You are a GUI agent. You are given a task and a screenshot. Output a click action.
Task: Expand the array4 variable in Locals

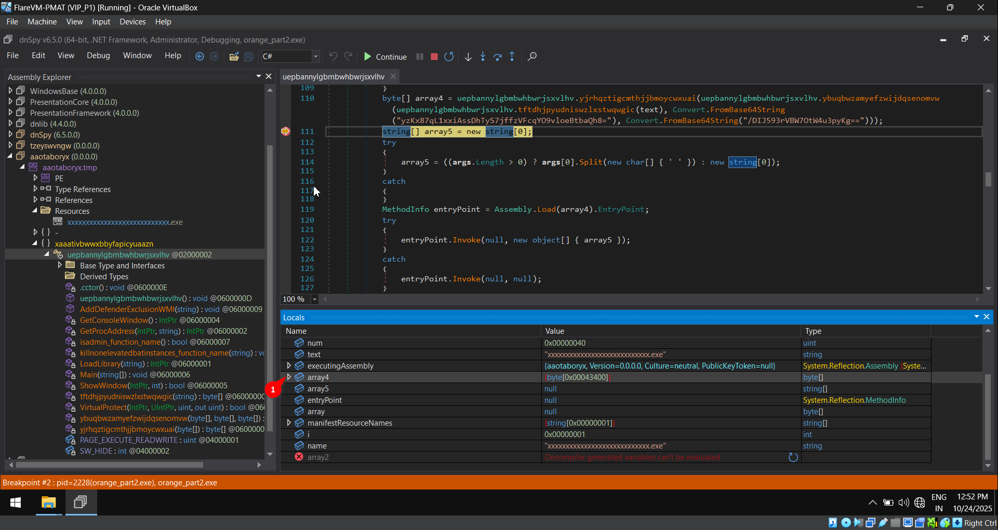pyautogui.click(x=289, y=377)
